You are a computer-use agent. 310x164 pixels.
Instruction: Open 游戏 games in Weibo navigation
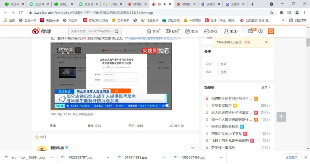click(x=211, y=31)
